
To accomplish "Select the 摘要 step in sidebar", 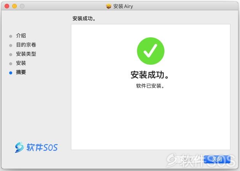I will click(21, 72).
